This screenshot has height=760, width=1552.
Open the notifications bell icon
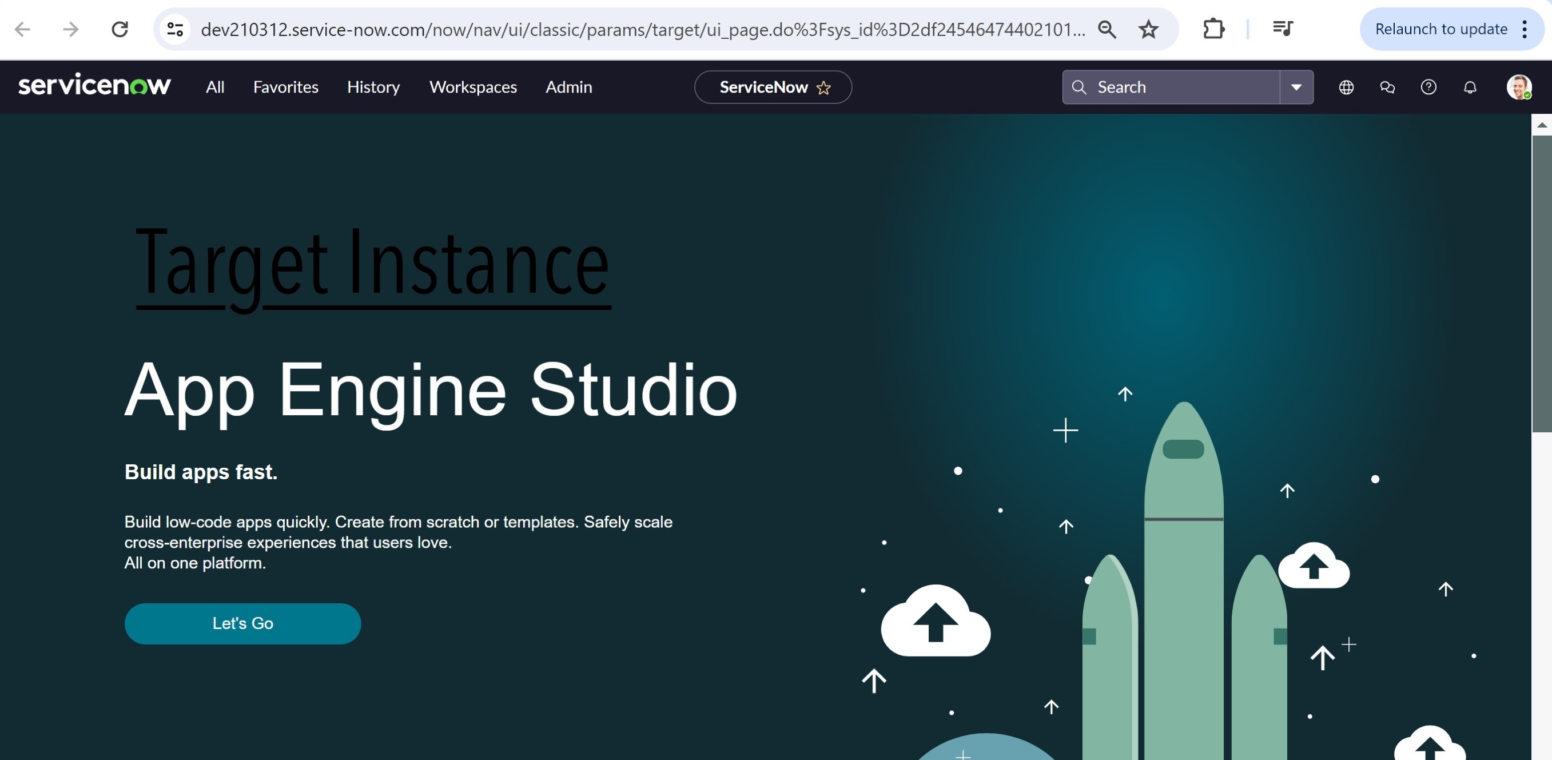point(1470,87)
